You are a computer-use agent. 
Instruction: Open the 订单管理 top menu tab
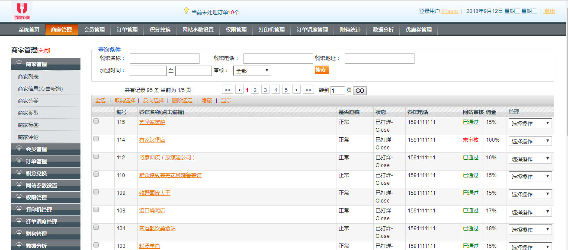coord(127,30)
